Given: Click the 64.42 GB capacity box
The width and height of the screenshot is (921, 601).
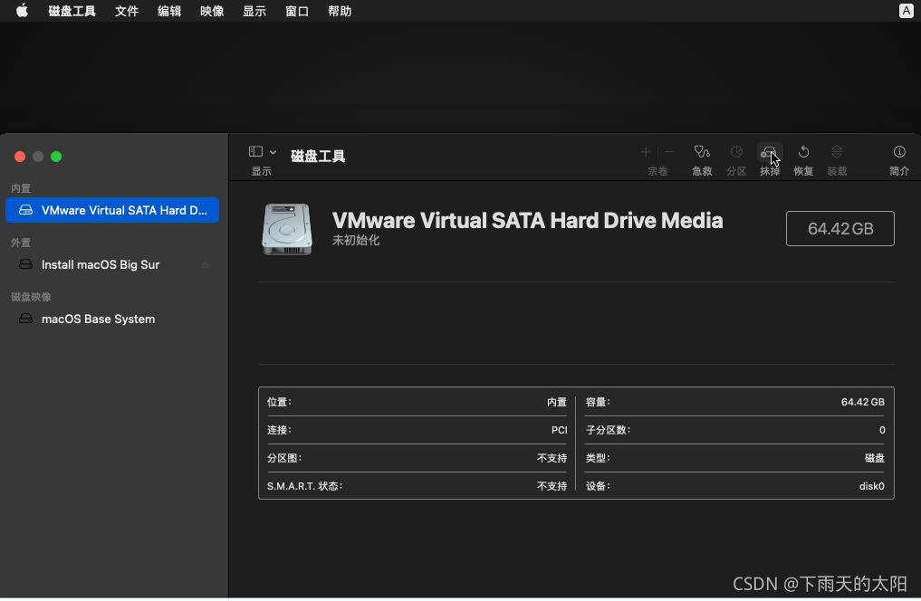Looking at the screenshot, I should point(839,228).
